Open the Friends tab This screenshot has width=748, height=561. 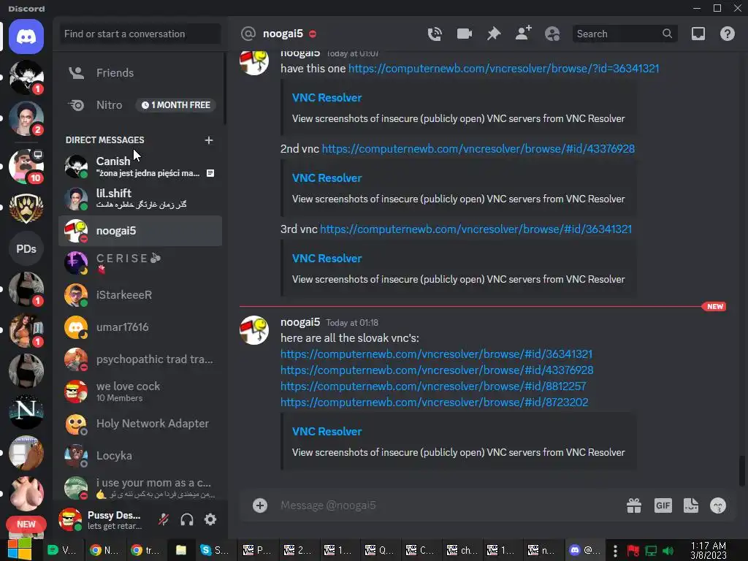click(x=140, y=72)
